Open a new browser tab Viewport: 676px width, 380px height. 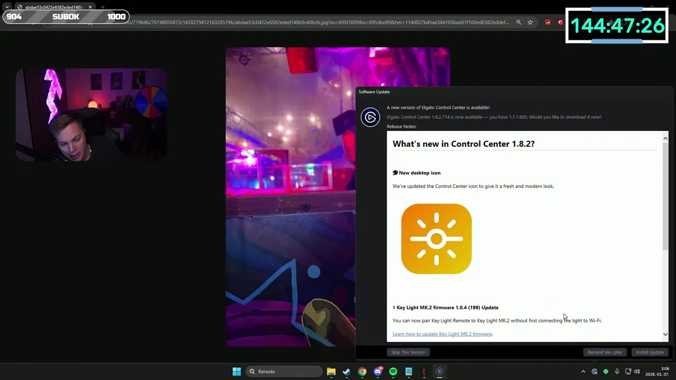coord(102,7)
